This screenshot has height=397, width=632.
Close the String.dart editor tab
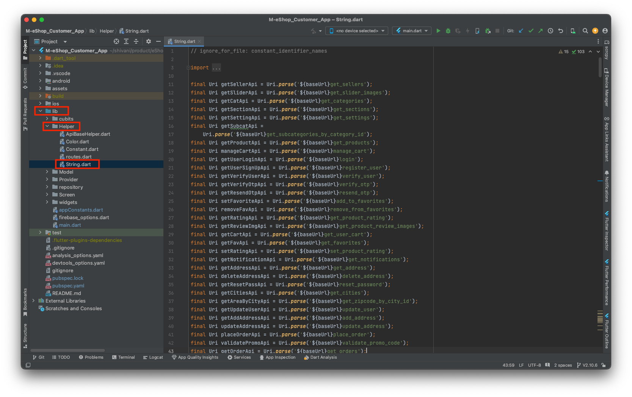pyautogui.click(x=199, y=41)
